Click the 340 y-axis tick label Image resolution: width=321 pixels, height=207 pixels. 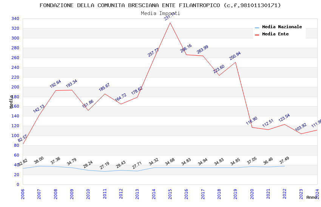(x=15, y=18)
